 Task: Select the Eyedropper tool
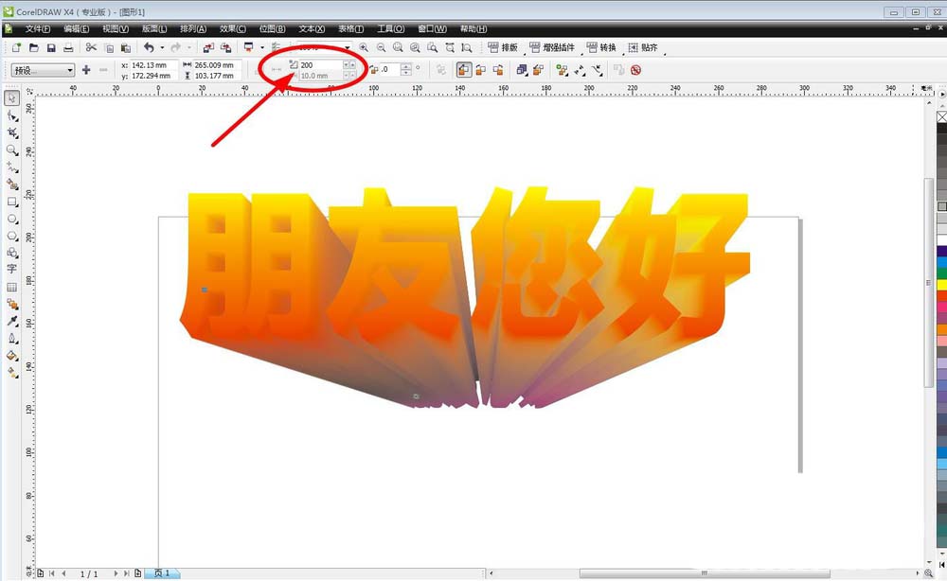coord(12,321)
